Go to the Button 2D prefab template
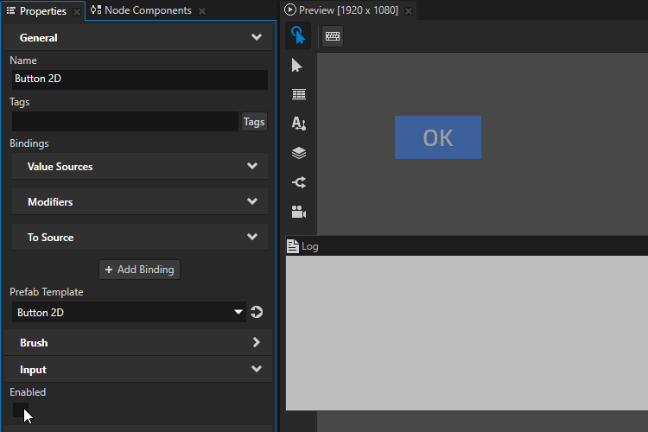 click(257, 312)
